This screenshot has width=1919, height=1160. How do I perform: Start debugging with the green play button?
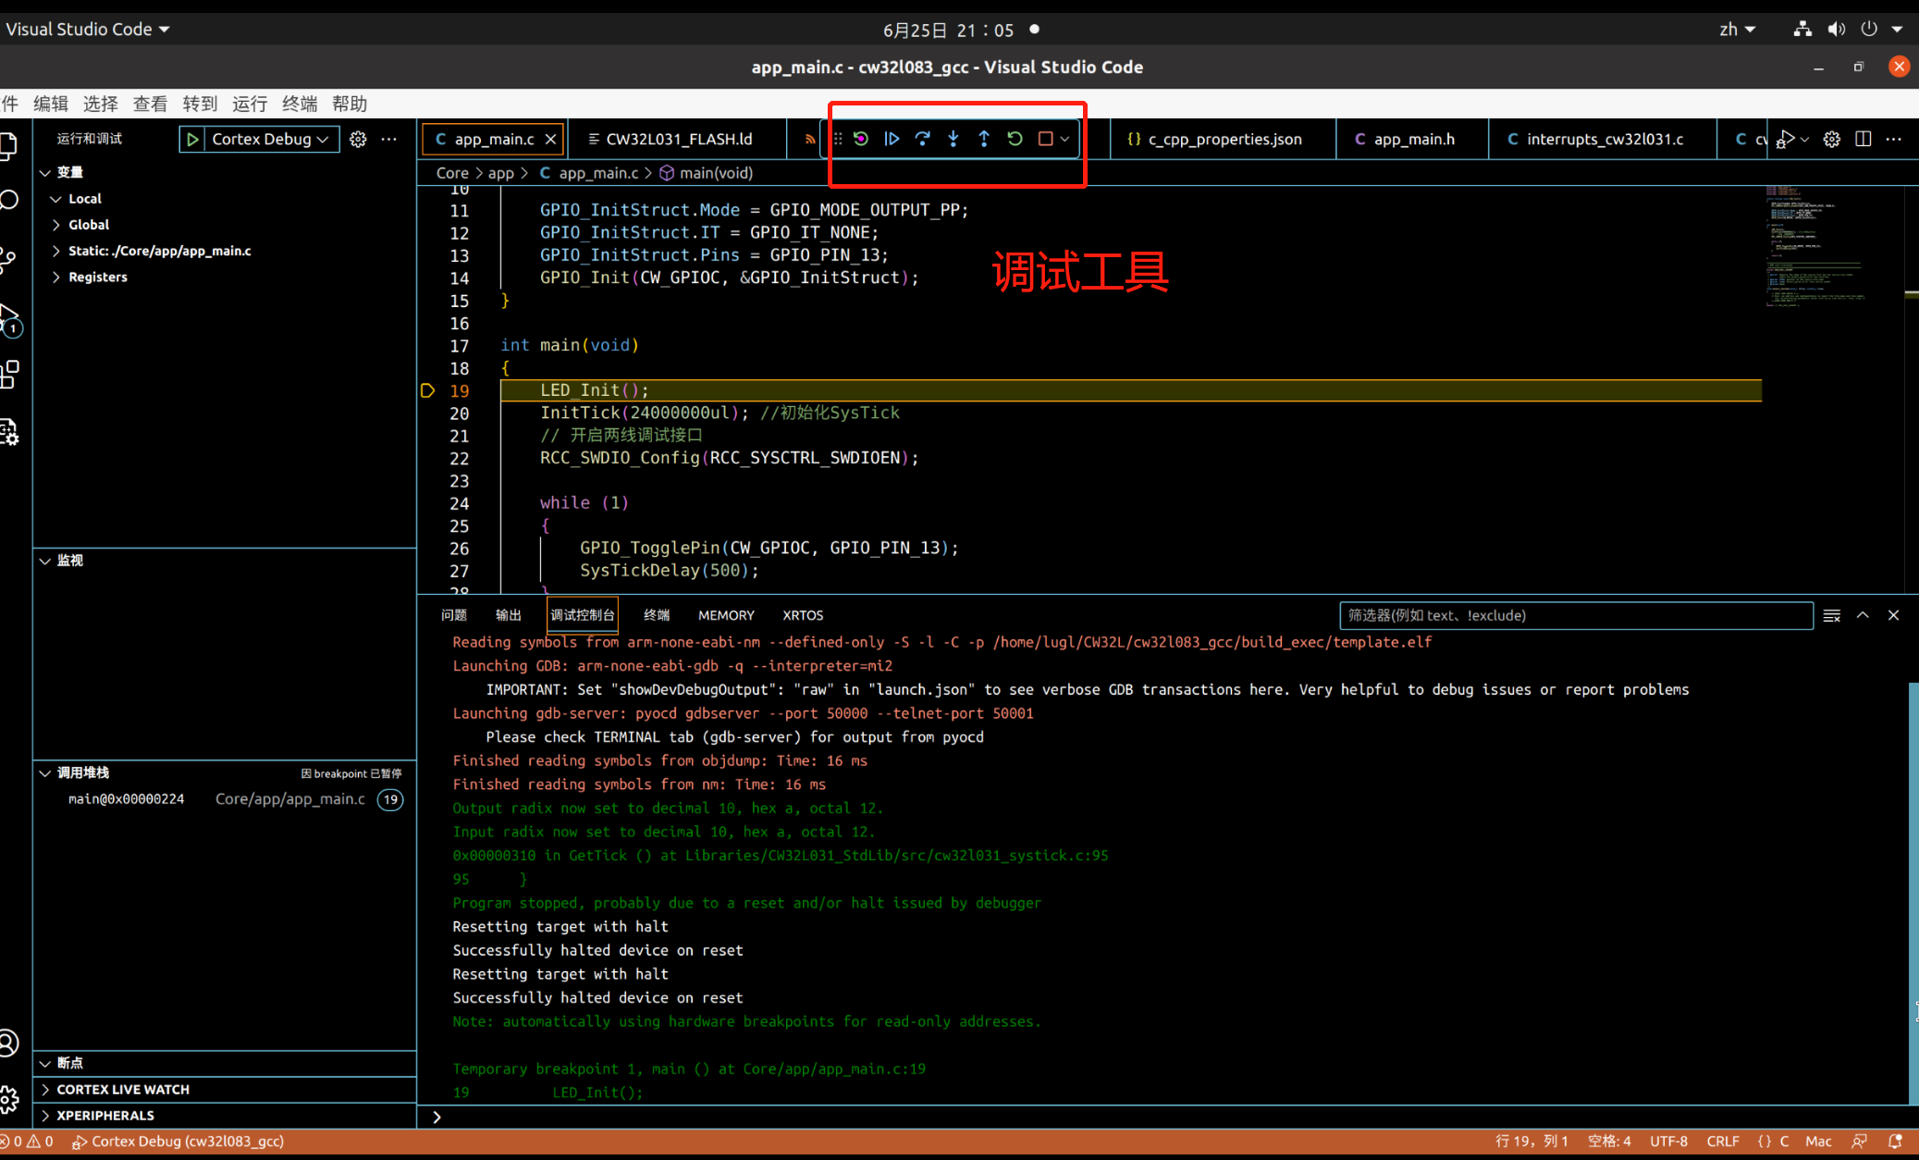pos(192,139)
